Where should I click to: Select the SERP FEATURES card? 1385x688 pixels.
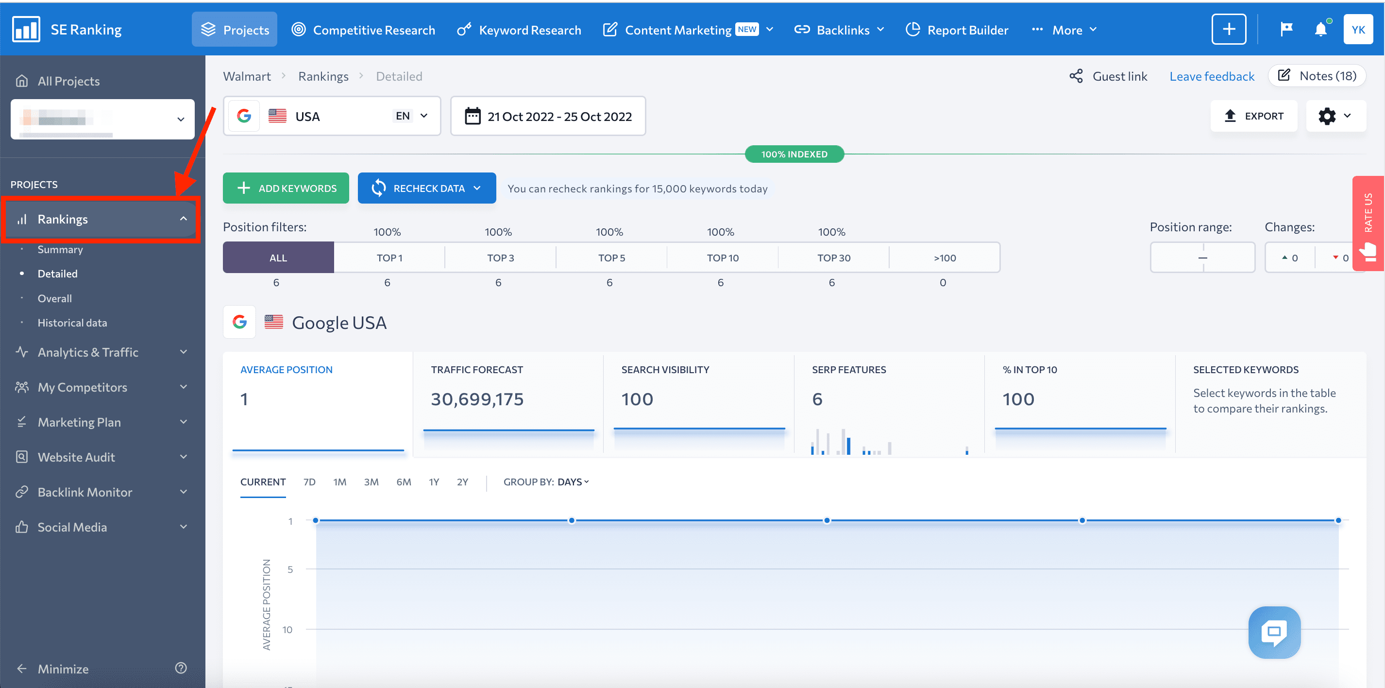(890, 405)
